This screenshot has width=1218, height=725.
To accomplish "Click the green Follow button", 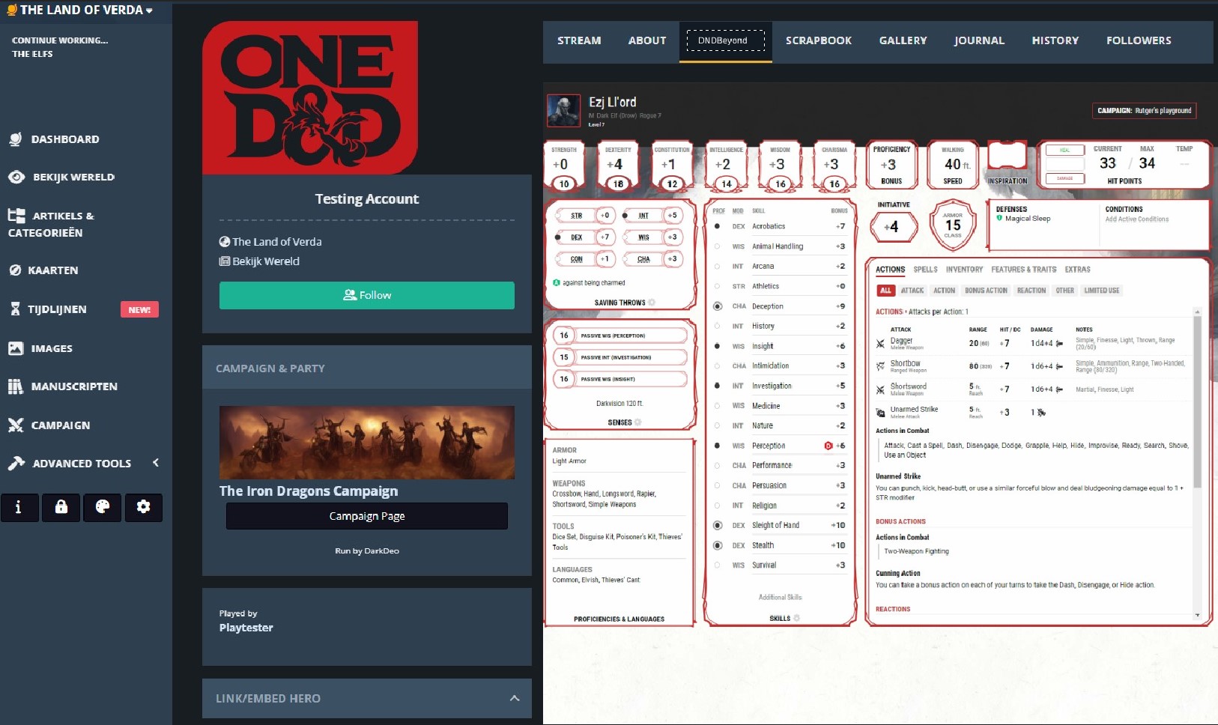I will point(367,295).
